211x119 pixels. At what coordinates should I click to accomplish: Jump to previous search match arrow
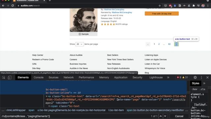[x=161, y=116]
